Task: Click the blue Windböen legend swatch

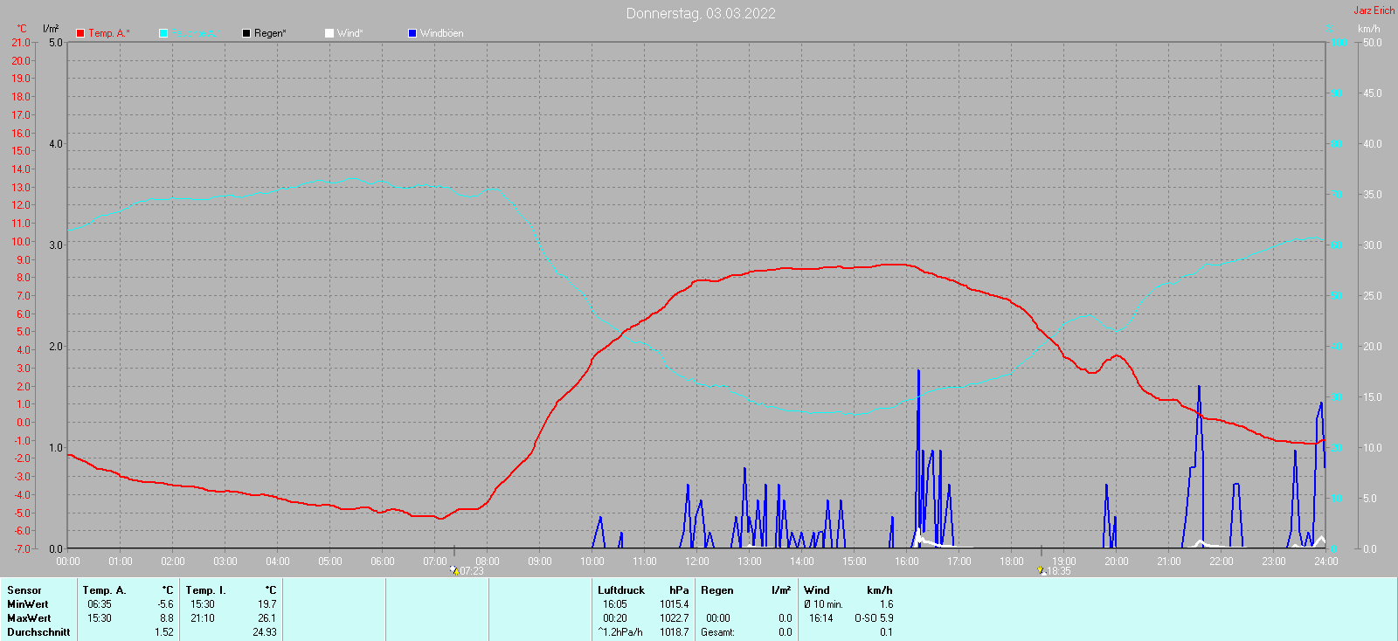Action: [412, 33]
